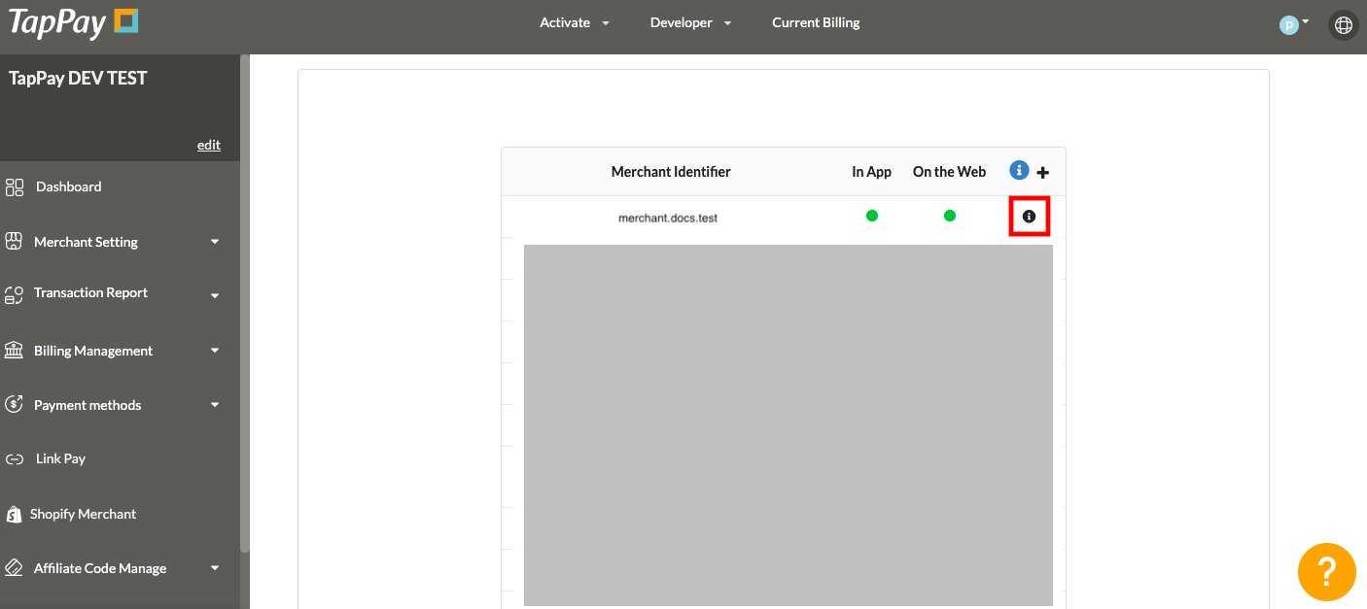Click the blue info icon in table header
The image size is (1367, 609).
(1019, 171)
